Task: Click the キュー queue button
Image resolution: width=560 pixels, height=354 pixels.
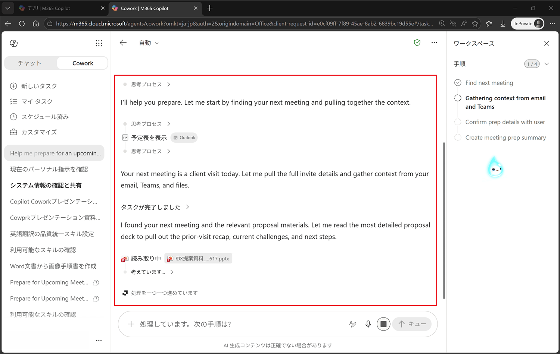Action: [x=412, y=324]
